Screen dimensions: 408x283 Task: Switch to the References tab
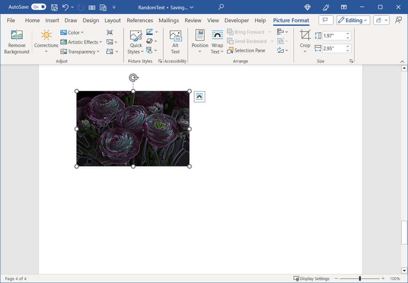pyautogui.click(x=140, y=20)
